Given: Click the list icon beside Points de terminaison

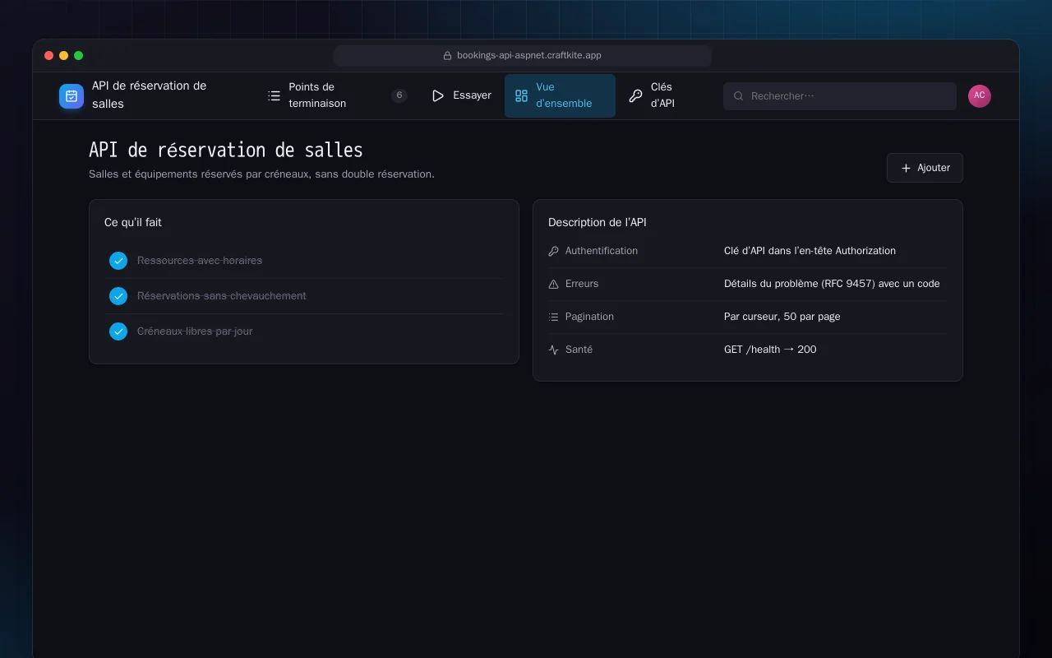Looking at the screenshot, I should [275, 96].
